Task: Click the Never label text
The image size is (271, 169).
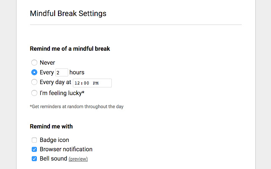Action: click(x=47, y=63)
